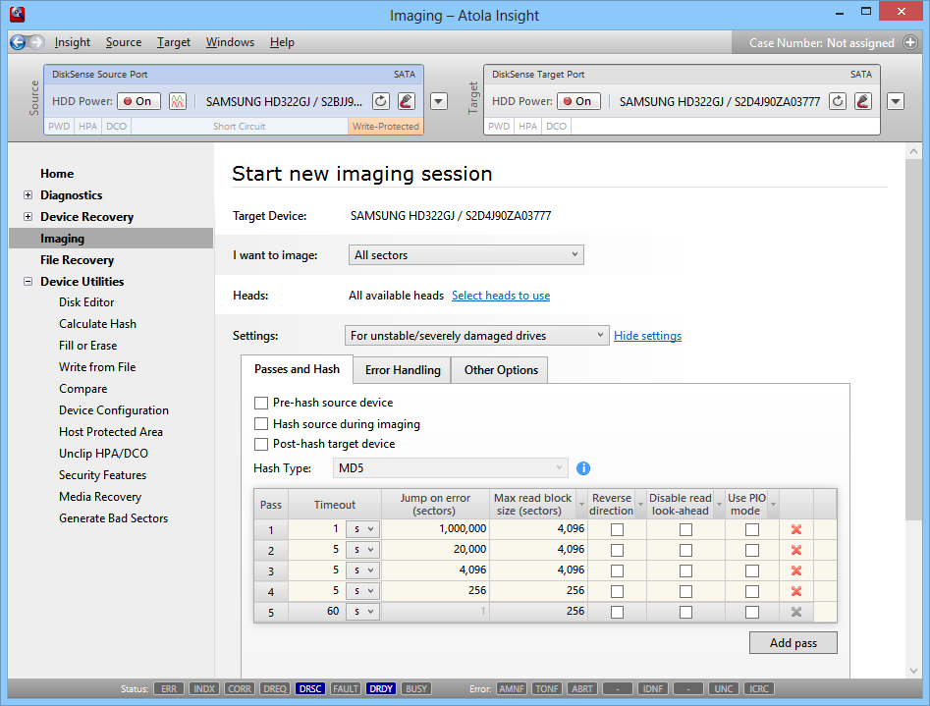Viewport: 930px width, 706px height.
Task: Open the Source menu
Action: click(124, 42)
